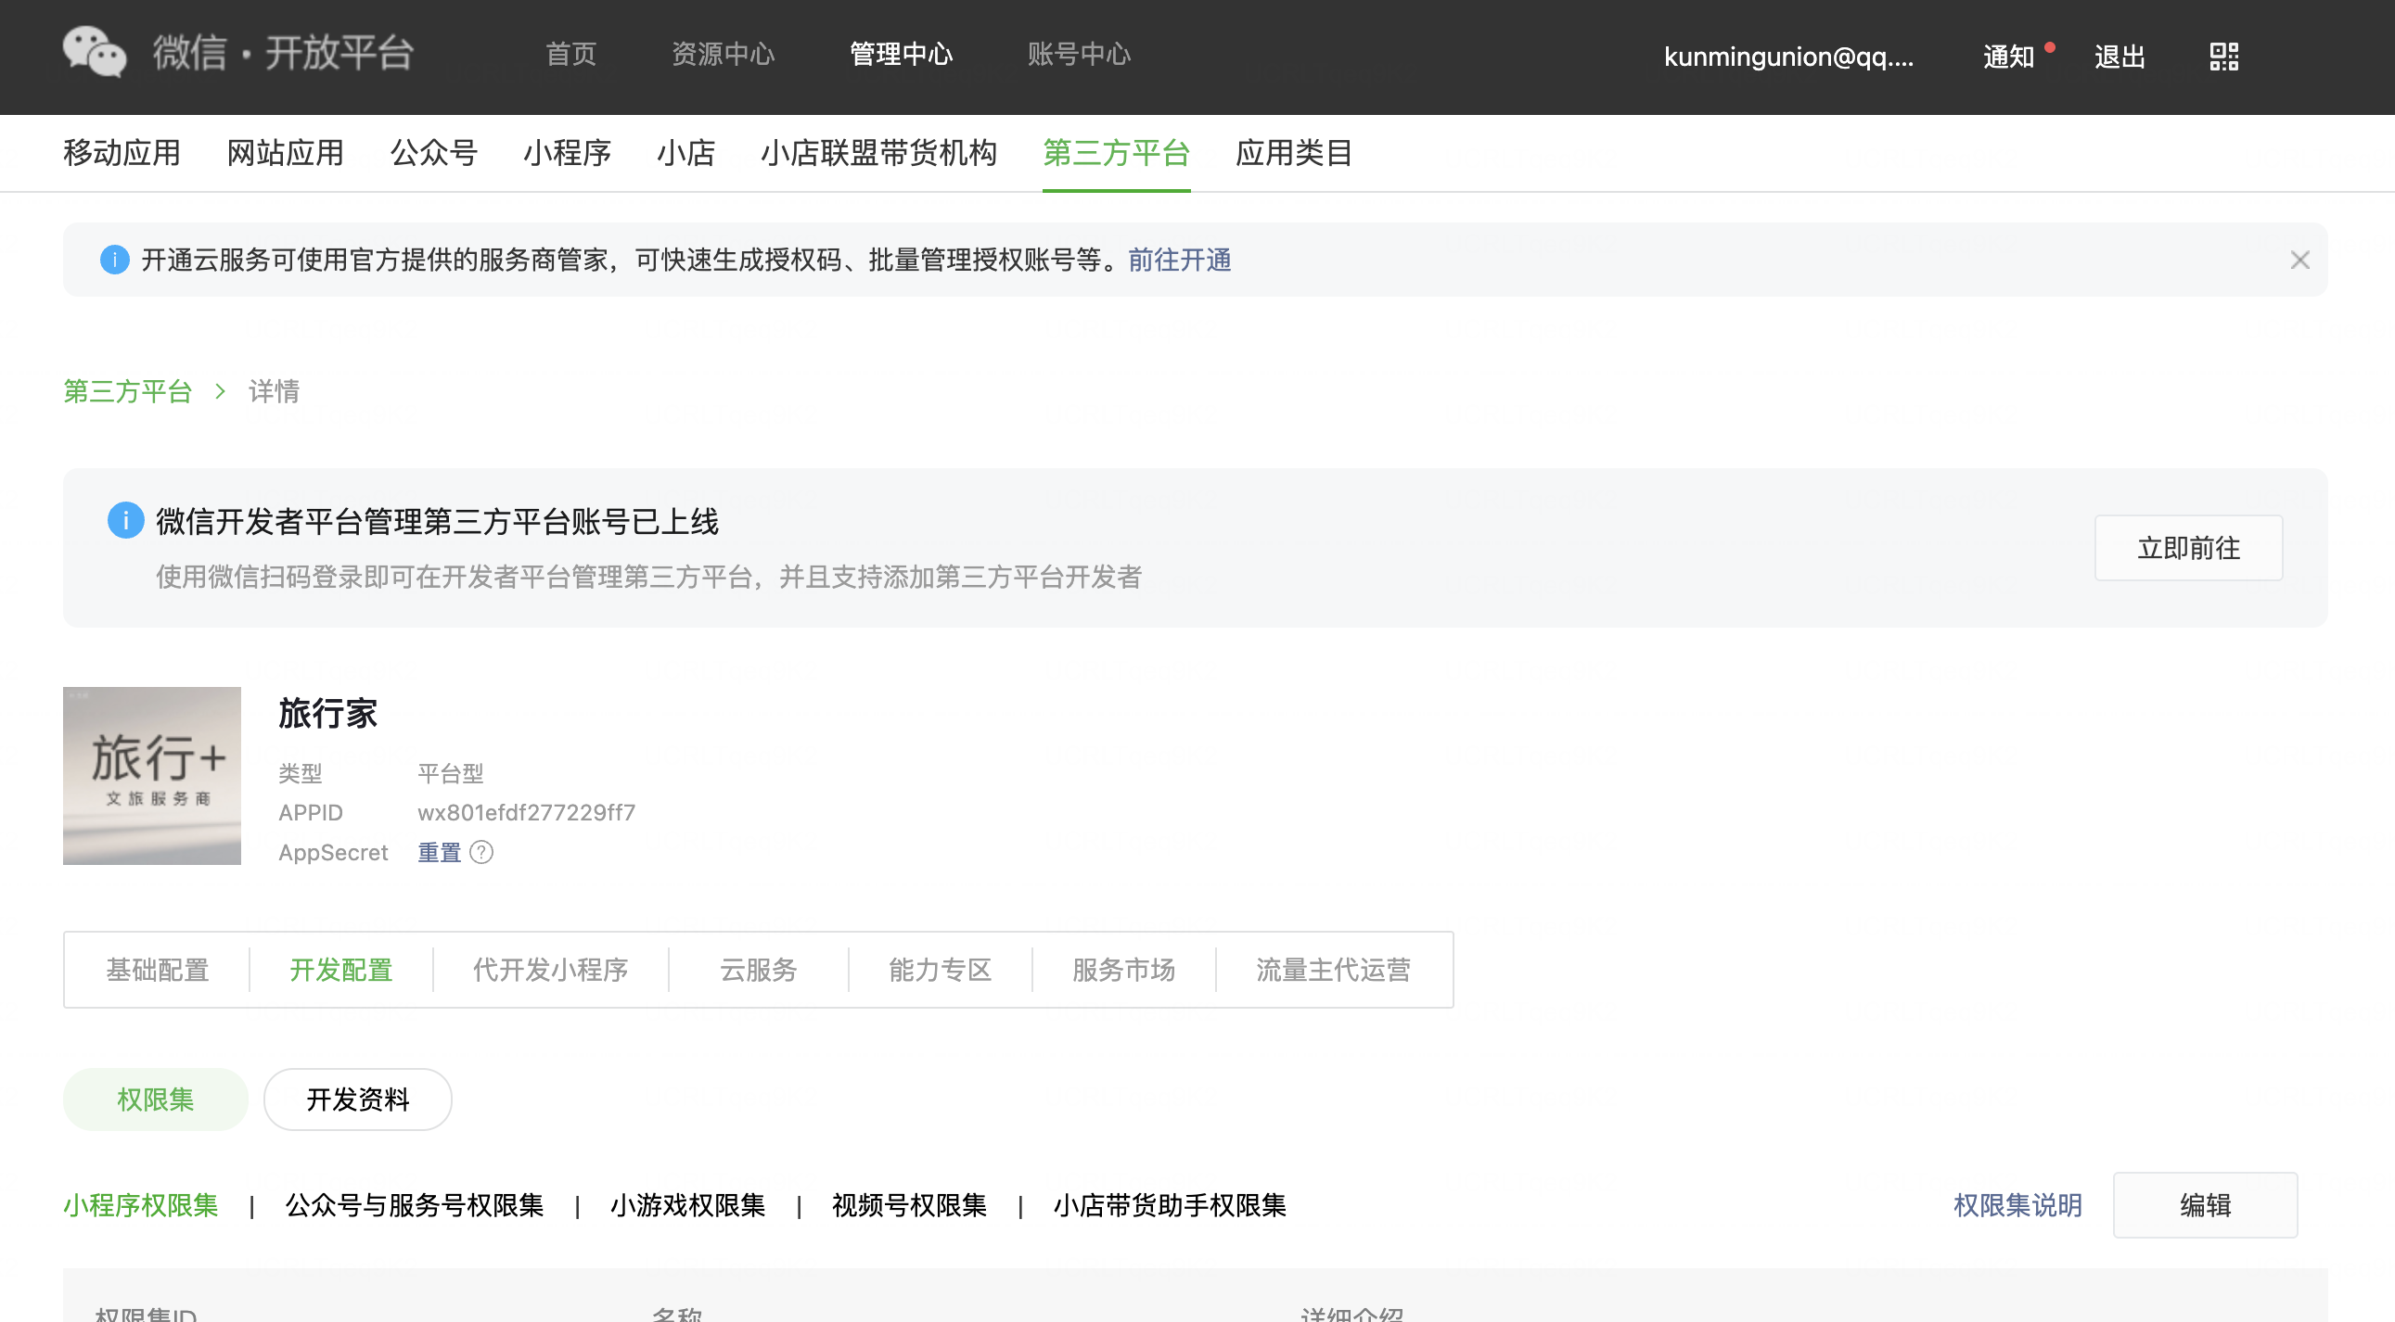Select the 能力专区 tab
This screenshot has height=1322, width=2395.
click(x=940, y=970)
